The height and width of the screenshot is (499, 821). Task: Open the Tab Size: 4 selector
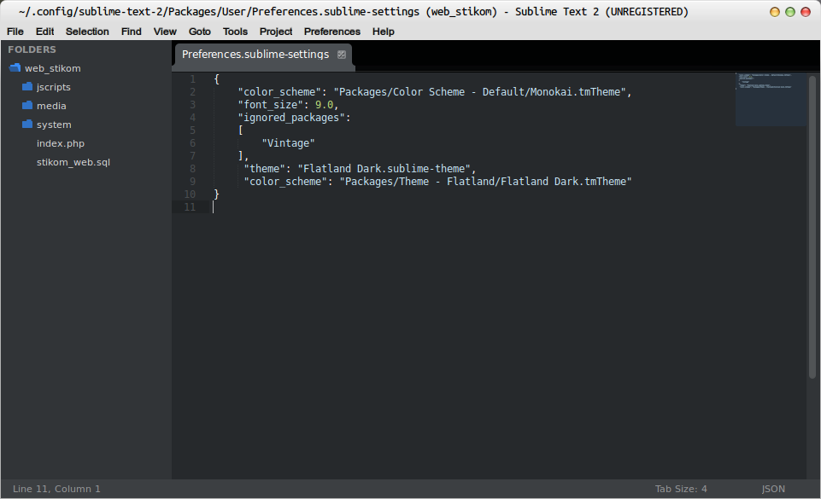coord(681,489)
